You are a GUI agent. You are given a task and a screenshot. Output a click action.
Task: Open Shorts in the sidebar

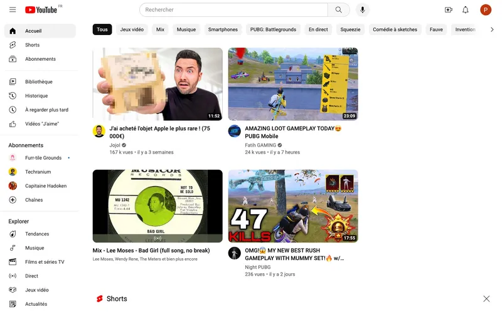(x=32, y=45)
